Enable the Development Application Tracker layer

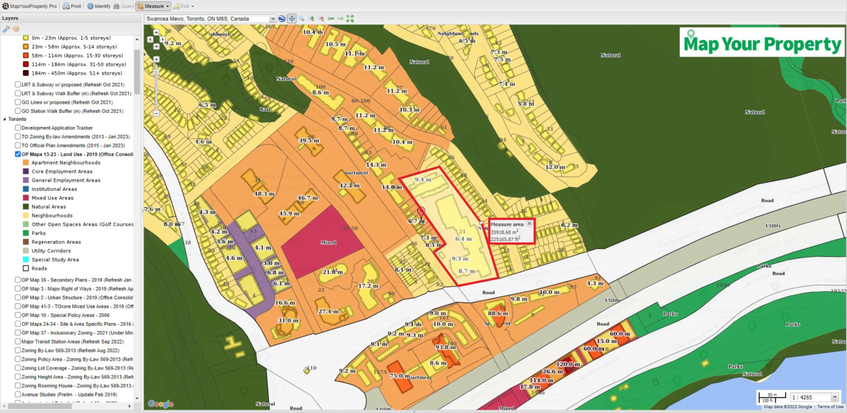pyautogui.click(x=18, y=128)
